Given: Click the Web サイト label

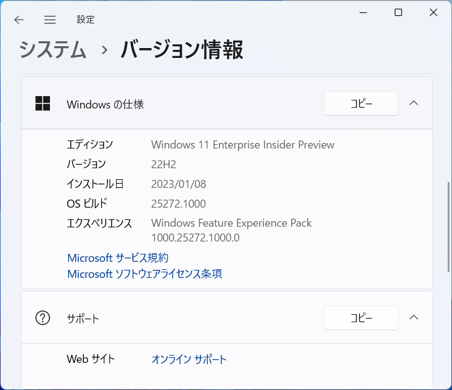Looking at the screenshot, I should pos(91,359).
